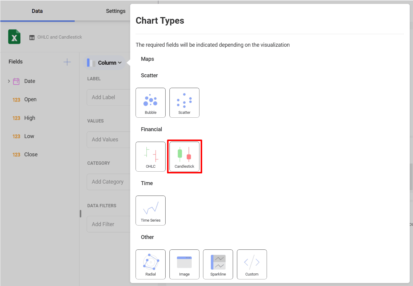This screenshot has width=413, height=286.
Task: Click the Add Filter field
Action: pos(109,224)
